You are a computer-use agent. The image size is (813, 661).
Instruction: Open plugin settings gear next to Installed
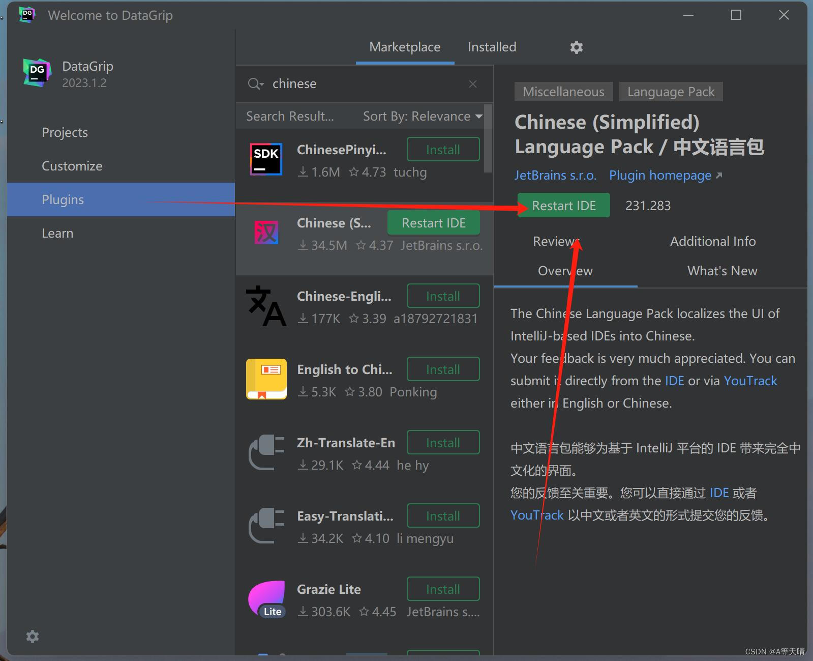pos(576,47)
